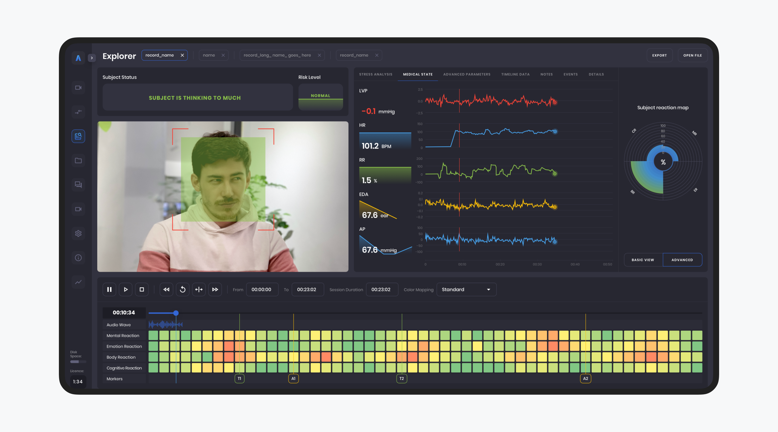The width and height of the screenshot is (778, 432).
Task: Restart playback with the replay icon
Action: point(182,289)
